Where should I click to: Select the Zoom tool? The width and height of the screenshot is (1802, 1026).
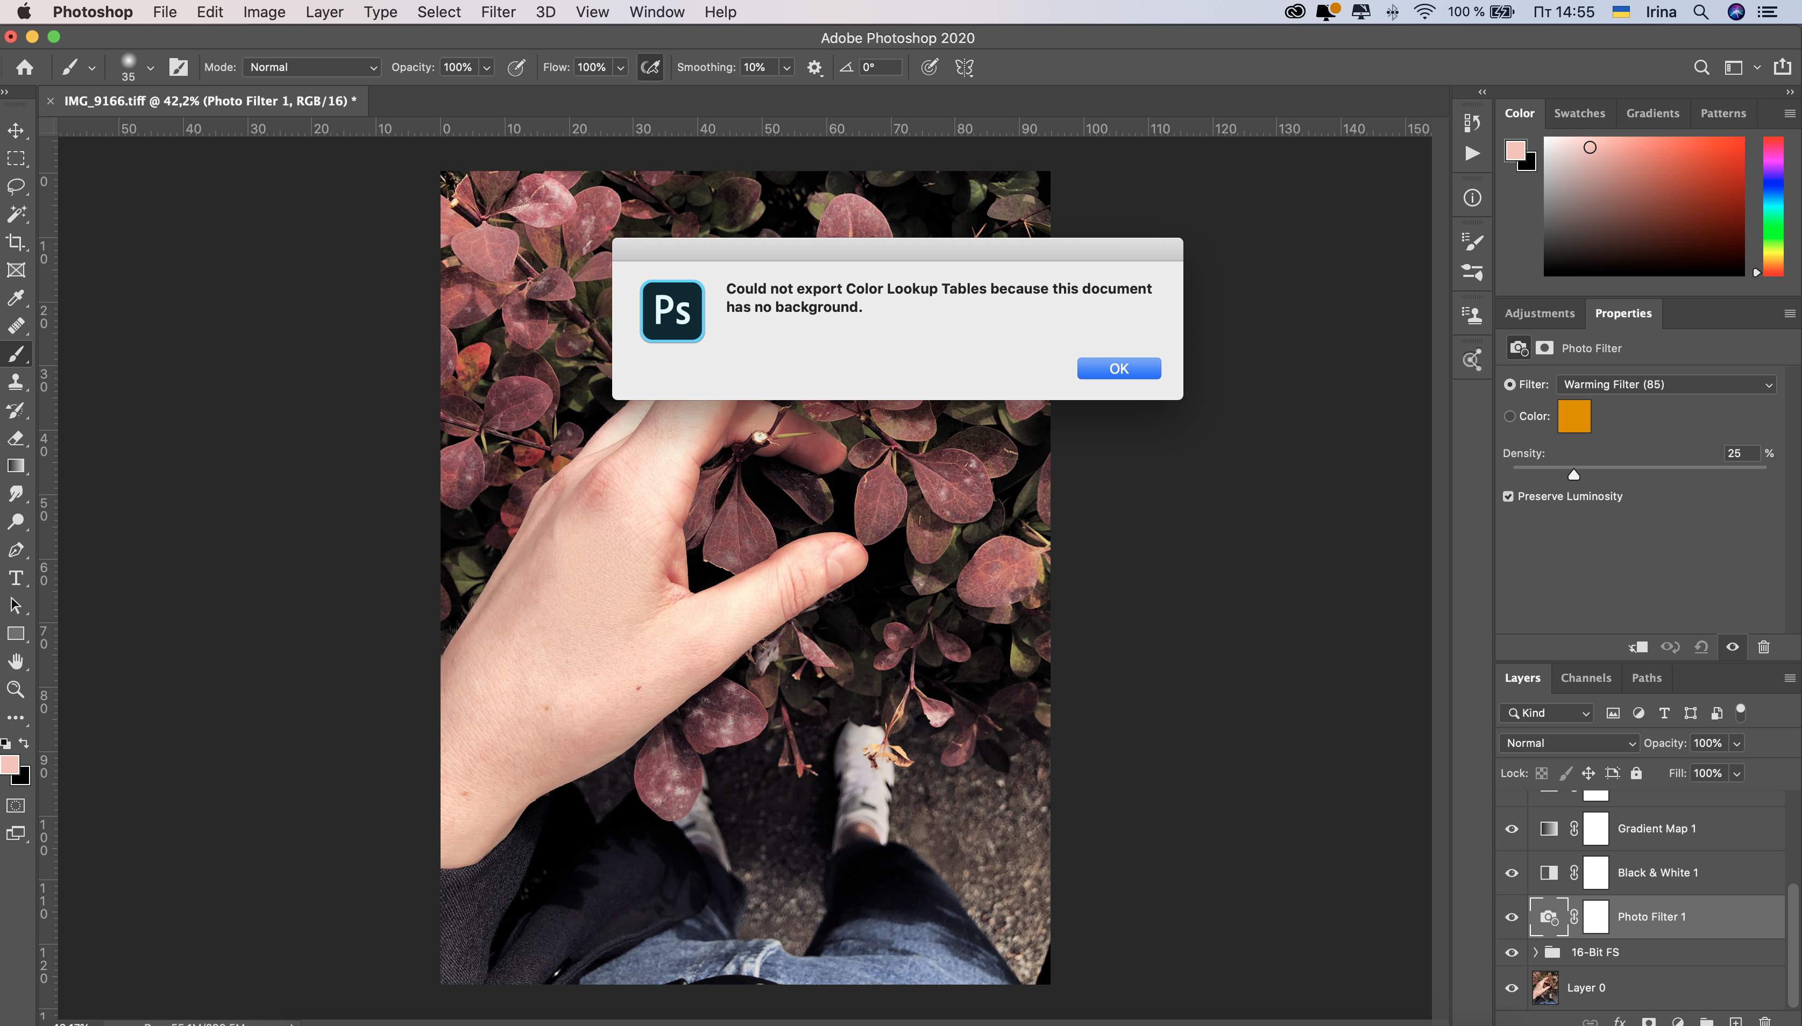coord(16,689)
